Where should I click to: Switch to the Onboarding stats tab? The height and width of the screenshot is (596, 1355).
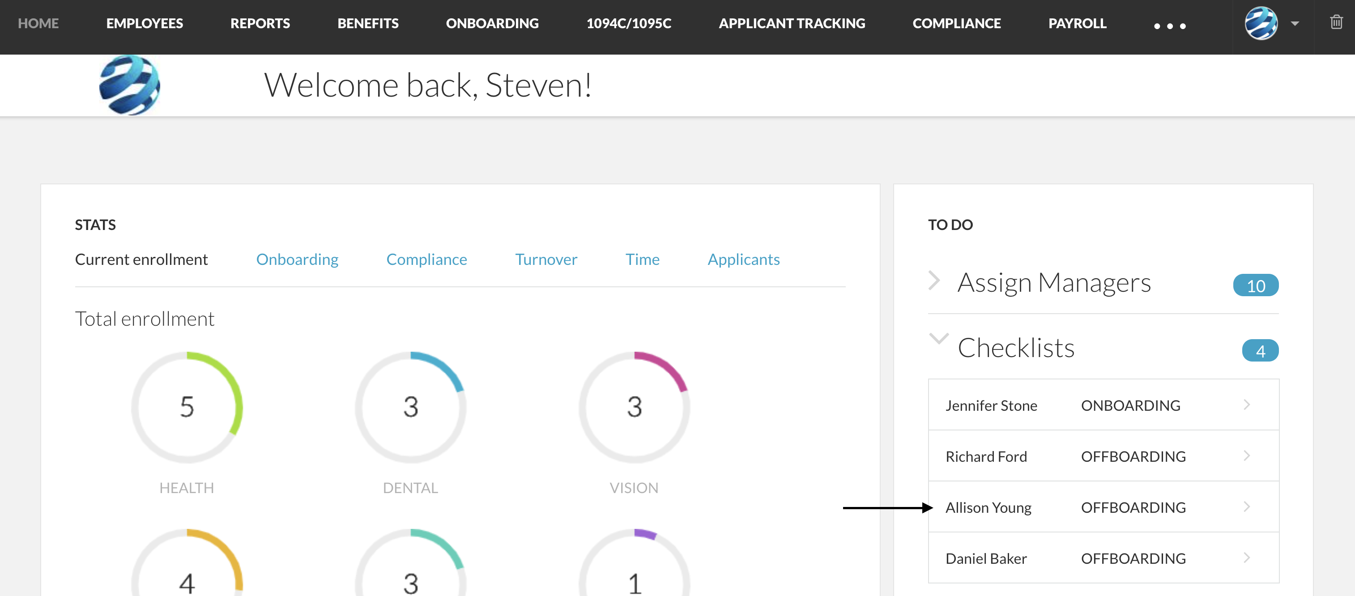(297, 260)
